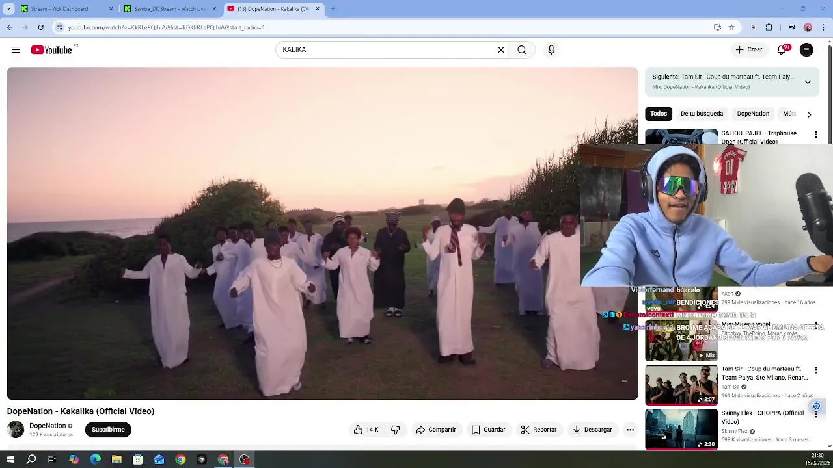The height and width of the screenshot is (468, 833).
Task: Click Descargar to download video
Action: coord(592,430)
